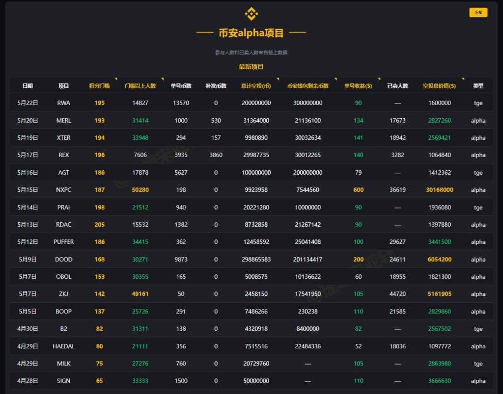Click the 4月30日 date cell
Image resolution: width=503 pixels, height=394 pixels.
click(x=28, y=329)
